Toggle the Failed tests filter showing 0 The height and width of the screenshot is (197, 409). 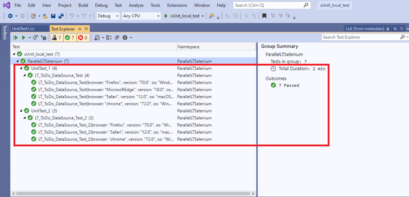[83, 37]
